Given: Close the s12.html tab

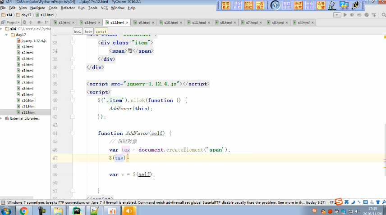Looking at the screenshot, I should point(127,22).
